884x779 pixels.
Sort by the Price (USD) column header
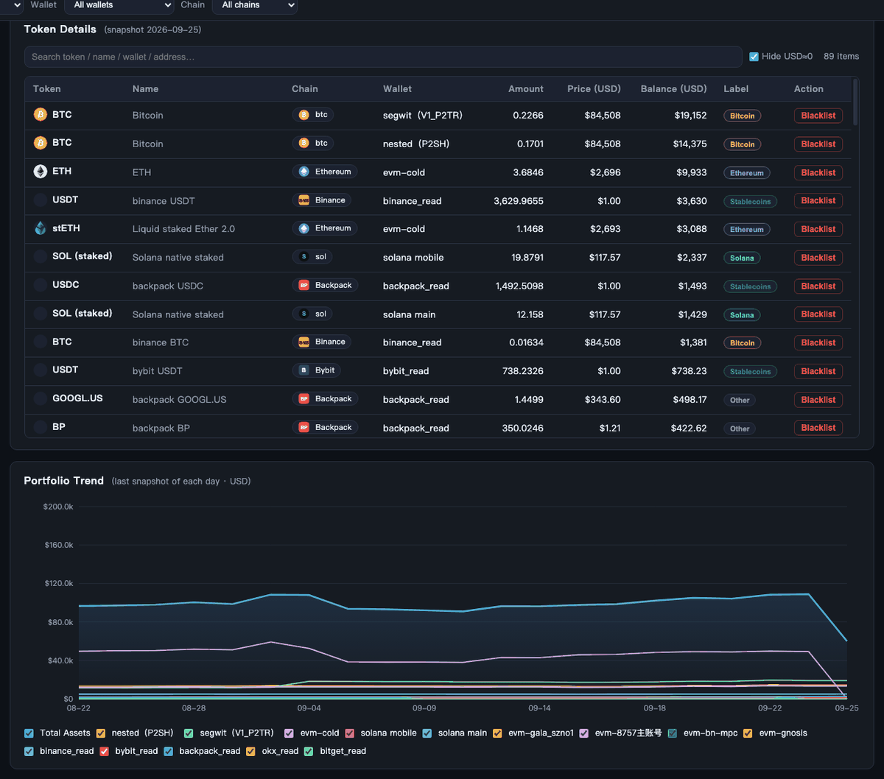[594, 88]
